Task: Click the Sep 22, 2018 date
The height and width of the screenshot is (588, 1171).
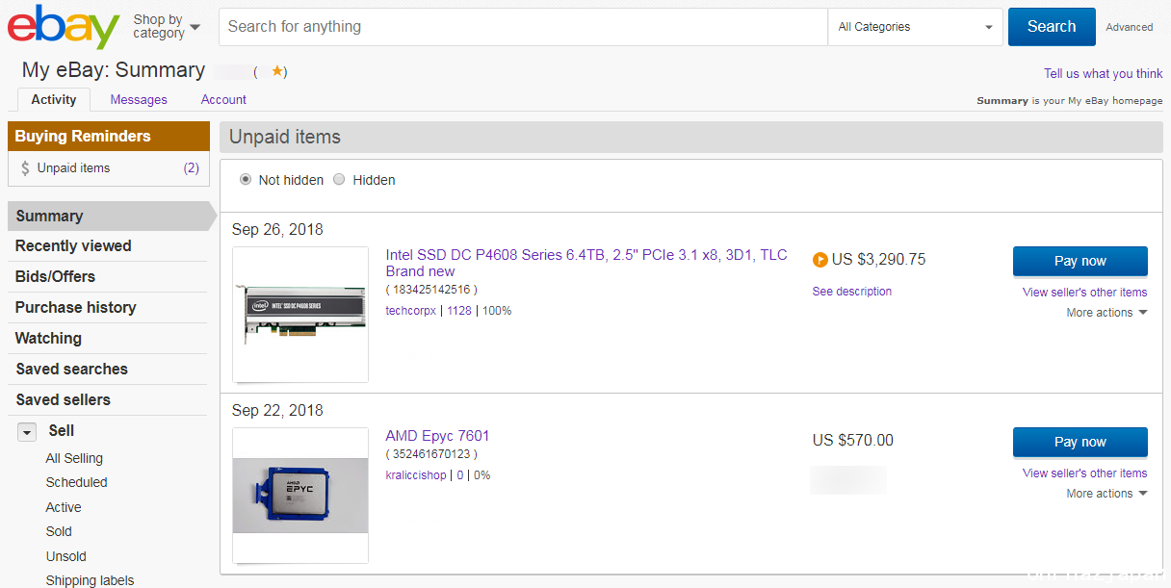Action: tap(277, 410)
